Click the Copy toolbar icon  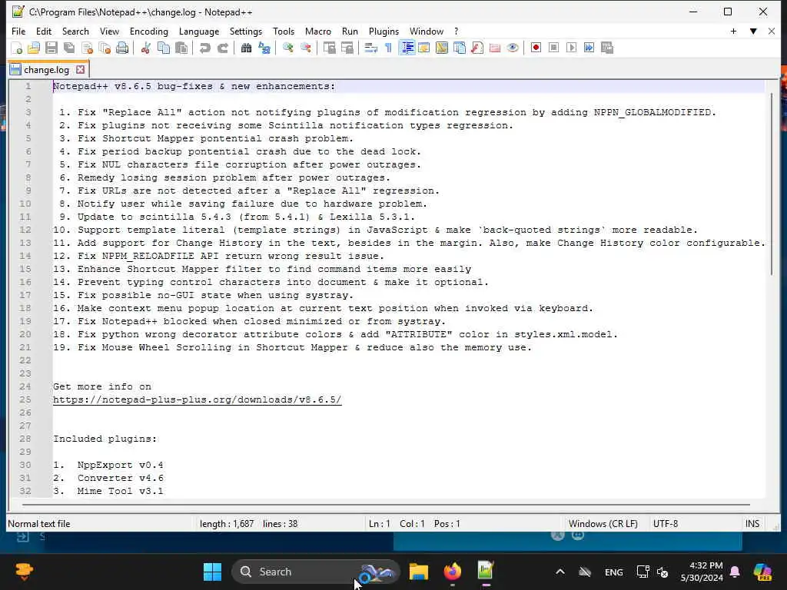(x=164, y=48)
